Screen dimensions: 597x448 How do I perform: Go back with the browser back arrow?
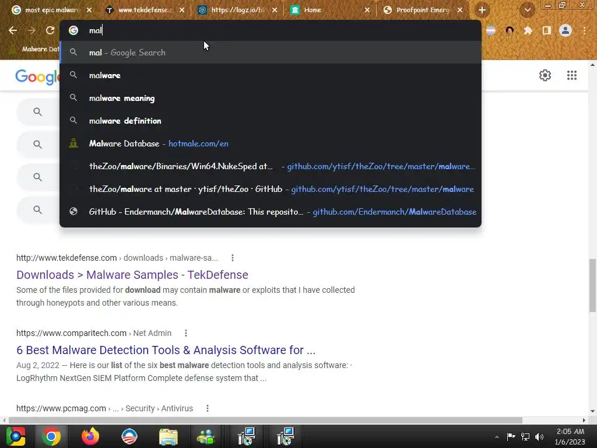click(13, 30)
